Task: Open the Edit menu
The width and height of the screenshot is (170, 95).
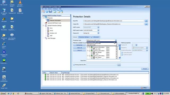Action: tap(46, 9)
